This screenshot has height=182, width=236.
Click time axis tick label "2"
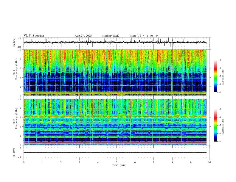pyautogui.click(x=61, y=162)
